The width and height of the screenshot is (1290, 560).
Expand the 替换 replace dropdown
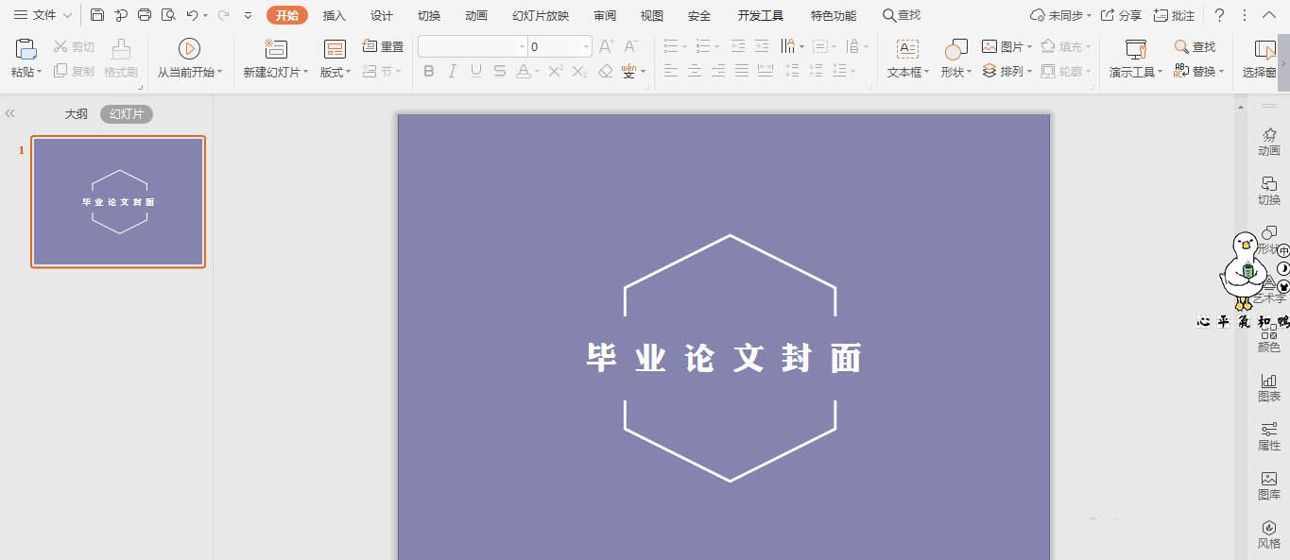pos(1221,72)
